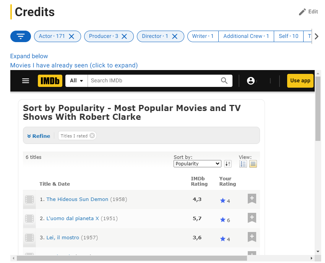This screenshot has height=263, width=325.
Task: Go to IMDb home via logo
Action: tap(50, 81)
